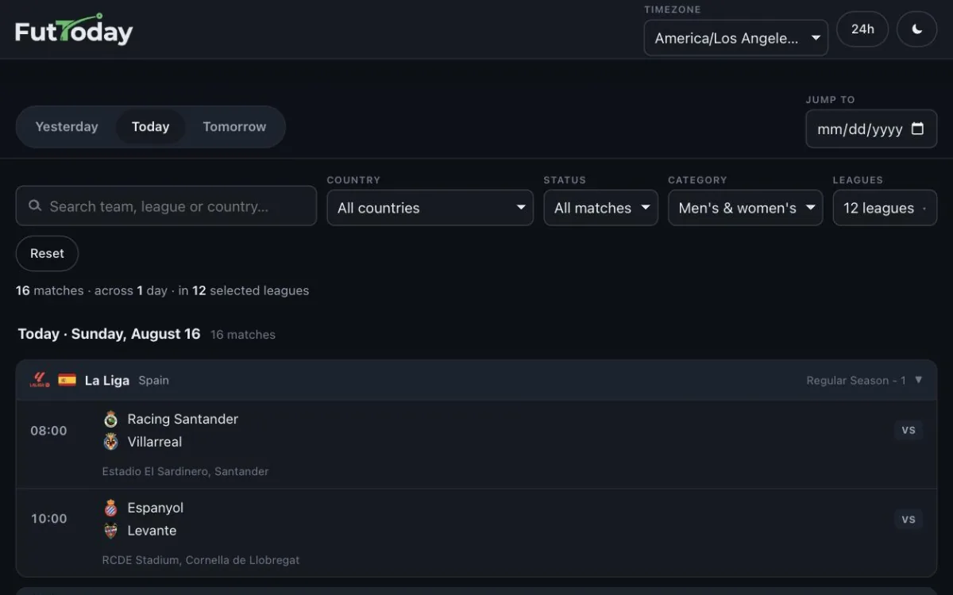Select the Today tab
This screenshot has height=595, width=953.
point(150,127)
